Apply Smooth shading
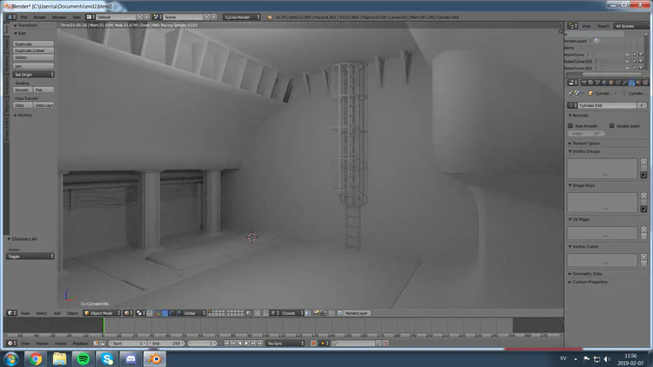 pyautogui.click(x=23, y=90)
